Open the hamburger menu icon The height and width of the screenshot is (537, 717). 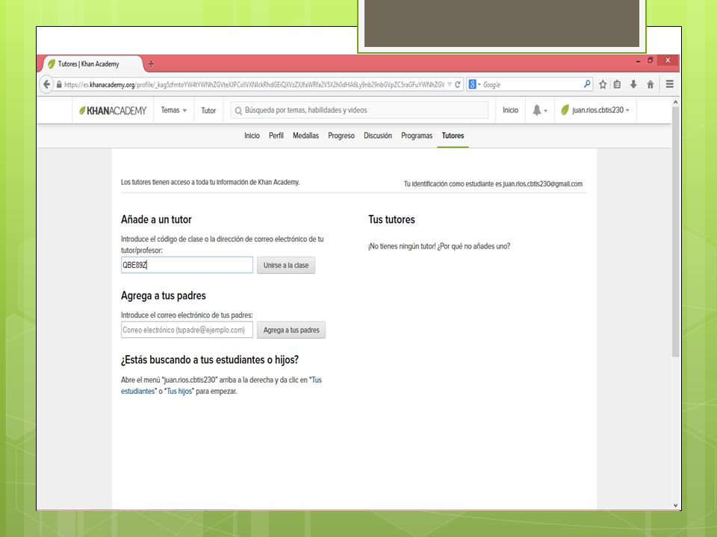point(669,84)
